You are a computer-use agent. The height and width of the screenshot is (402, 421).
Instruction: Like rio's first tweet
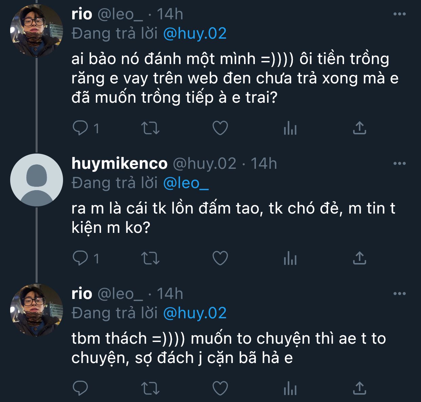click(x=220, y=128)
